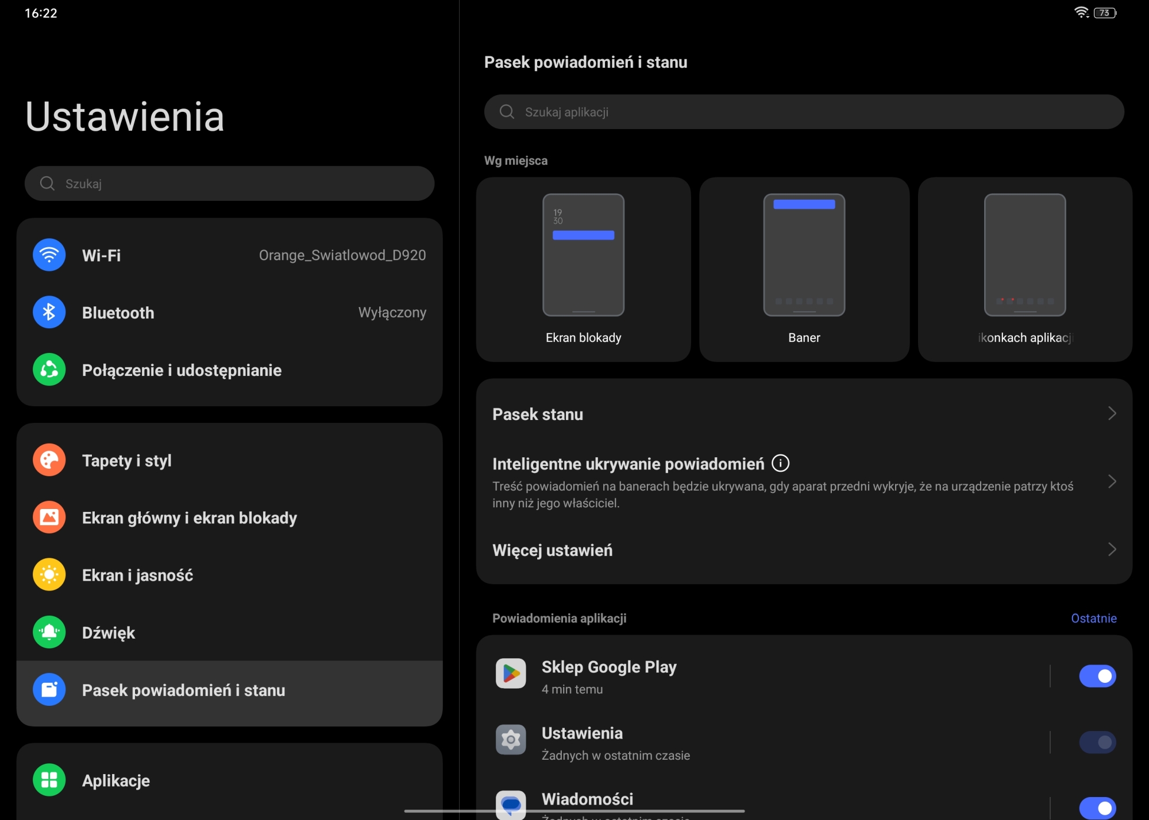Turn off Wiadomości notifications switch

[x=1097, y=808]
